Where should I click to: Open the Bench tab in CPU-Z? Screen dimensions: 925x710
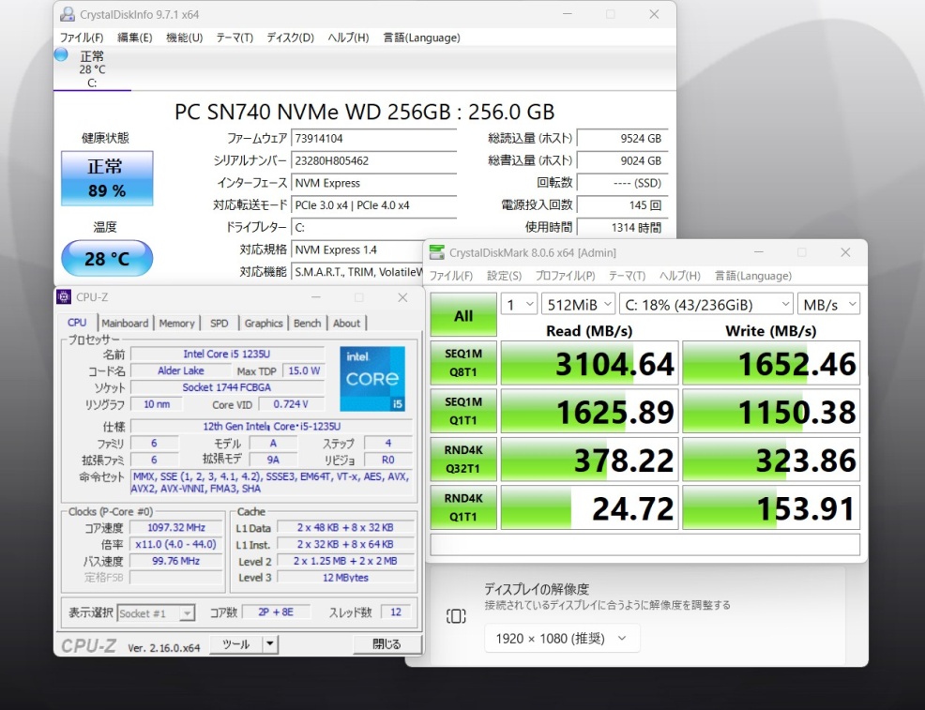[307, 323]
